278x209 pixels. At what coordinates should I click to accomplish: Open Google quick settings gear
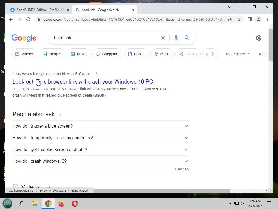[259, 38]
